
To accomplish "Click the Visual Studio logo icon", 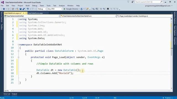I will (2, 2).
